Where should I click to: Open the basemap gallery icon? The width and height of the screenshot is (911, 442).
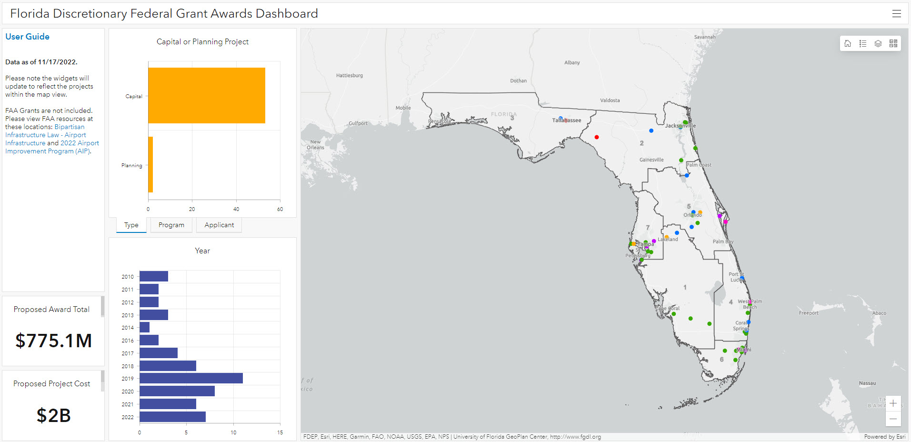click(x=893, y=43)
